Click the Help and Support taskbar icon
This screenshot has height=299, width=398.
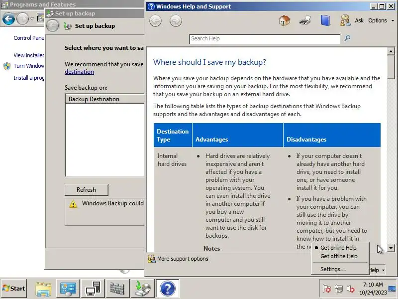168,289
